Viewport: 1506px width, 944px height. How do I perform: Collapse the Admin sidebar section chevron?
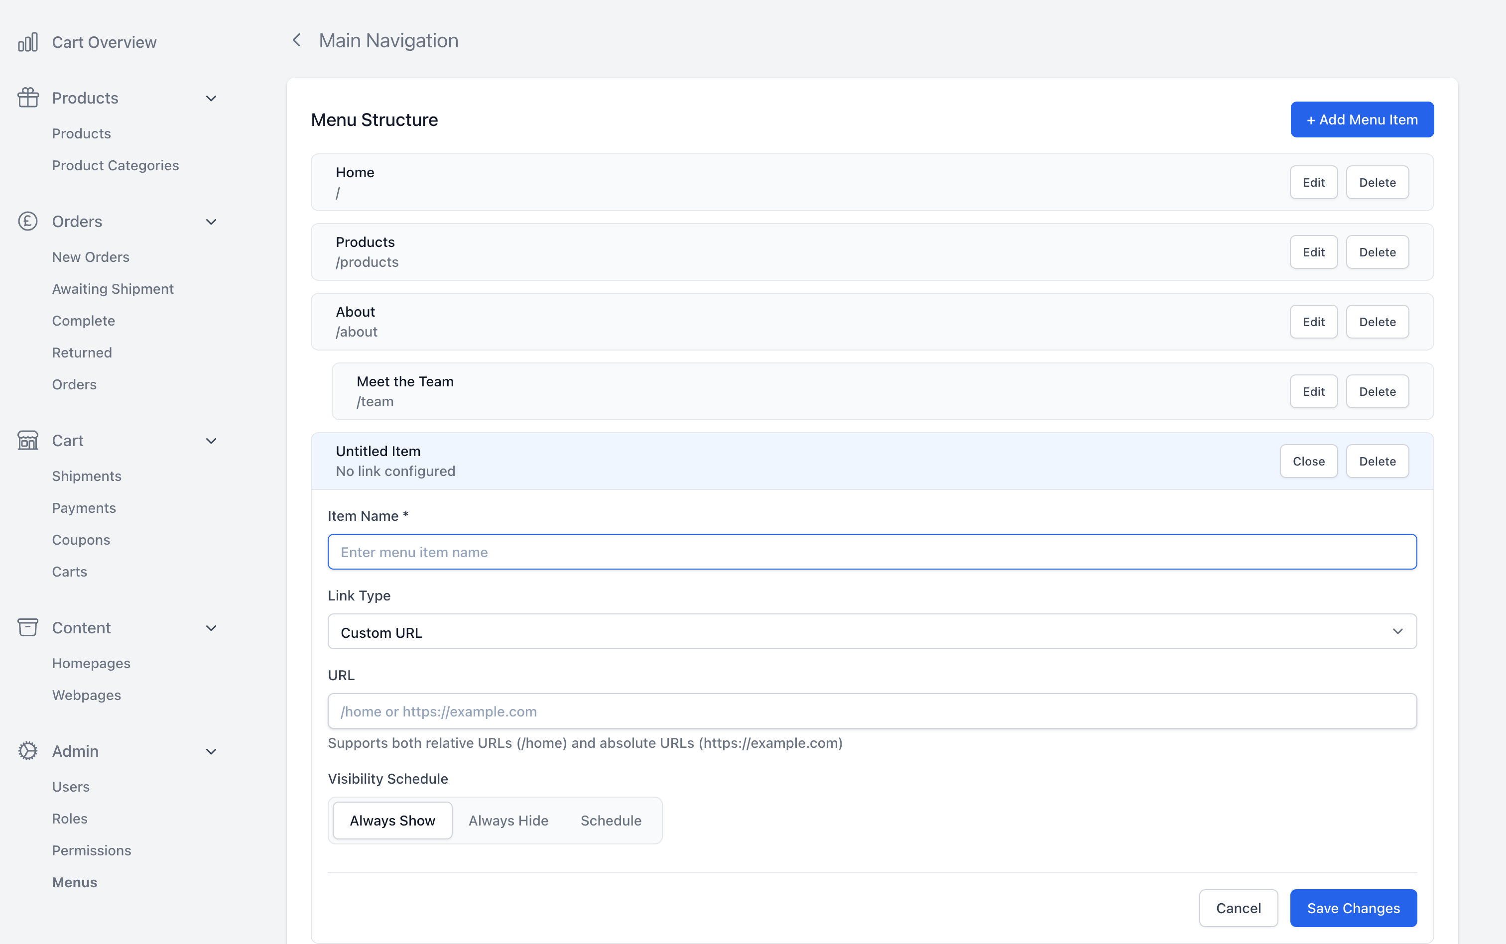pos(211,752)
